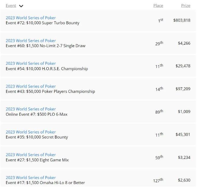The width and height of the screenshot is (197, 187).
Task: Open World Series link above Event #54
Action: pyautogui.click(x=31, y=63)
